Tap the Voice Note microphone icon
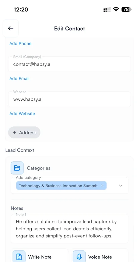The height and width of the screenshot is (262, 139). click(x=79, y=257)
